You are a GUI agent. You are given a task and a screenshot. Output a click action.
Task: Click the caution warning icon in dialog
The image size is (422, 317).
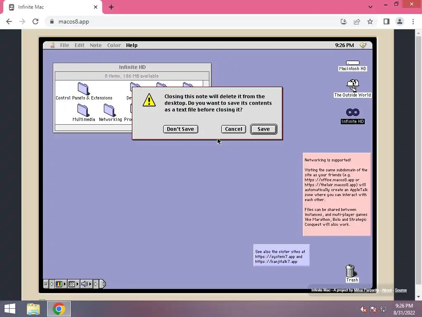[149, 100]
